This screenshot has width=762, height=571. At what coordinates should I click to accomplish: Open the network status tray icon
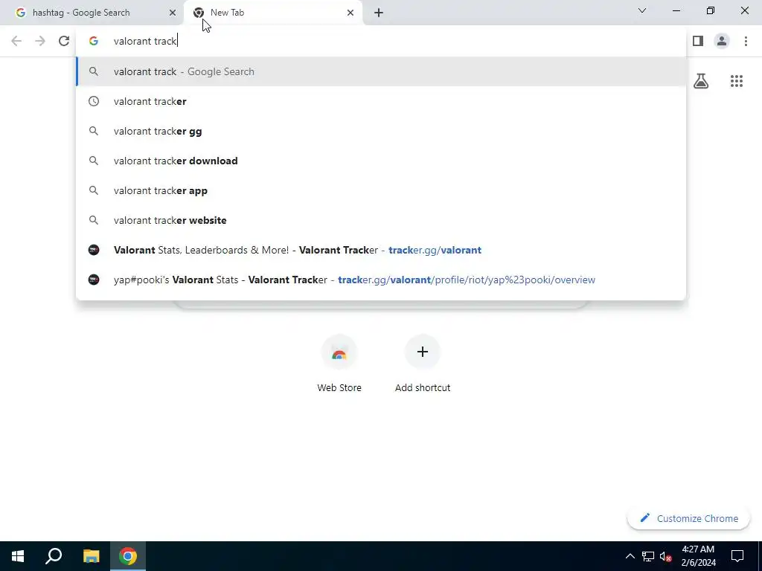point(648,556)
